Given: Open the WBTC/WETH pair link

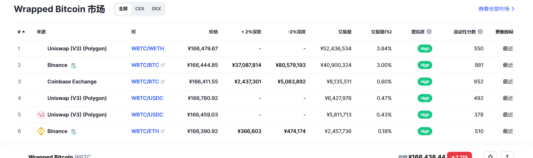Looking at the screenshot, I should (x=148, y=49).
